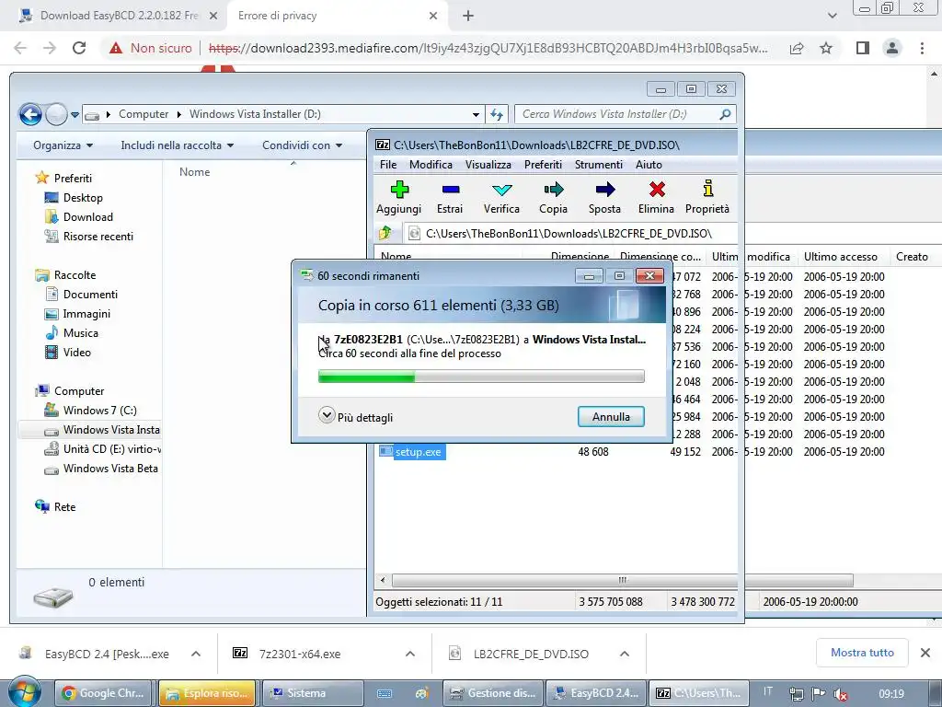Open the Google Chrome taskbar button
This screenshot has height=707, width=942.
click(105, 693)
